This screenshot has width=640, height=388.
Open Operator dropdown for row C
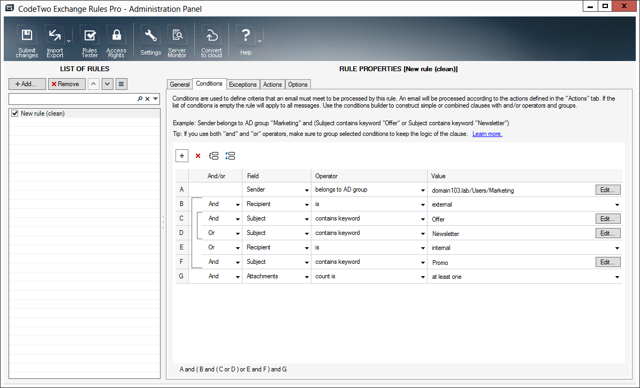[x=423, y=219]
